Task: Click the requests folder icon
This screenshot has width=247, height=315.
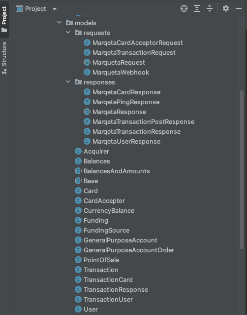Action: [78, 33]
